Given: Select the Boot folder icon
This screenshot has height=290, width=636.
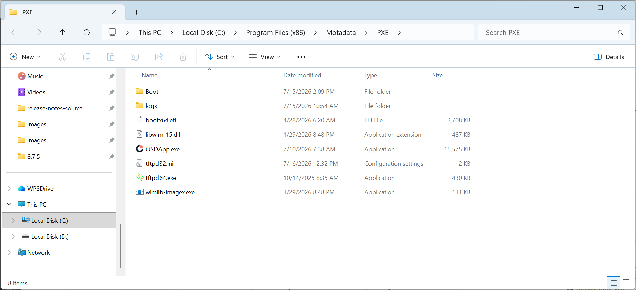Looking at the screenshot, I should [x=140, y=91].
